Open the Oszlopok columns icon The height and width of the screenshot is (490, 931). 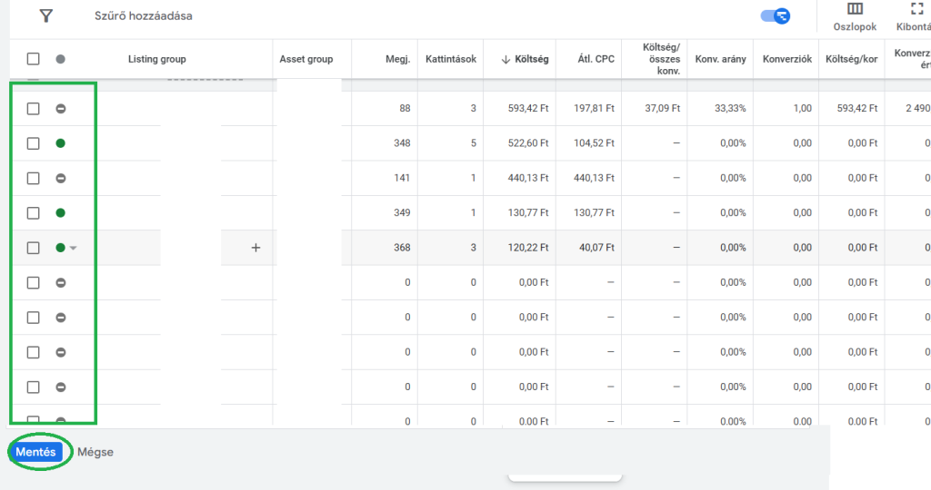[x=855, y=10]
